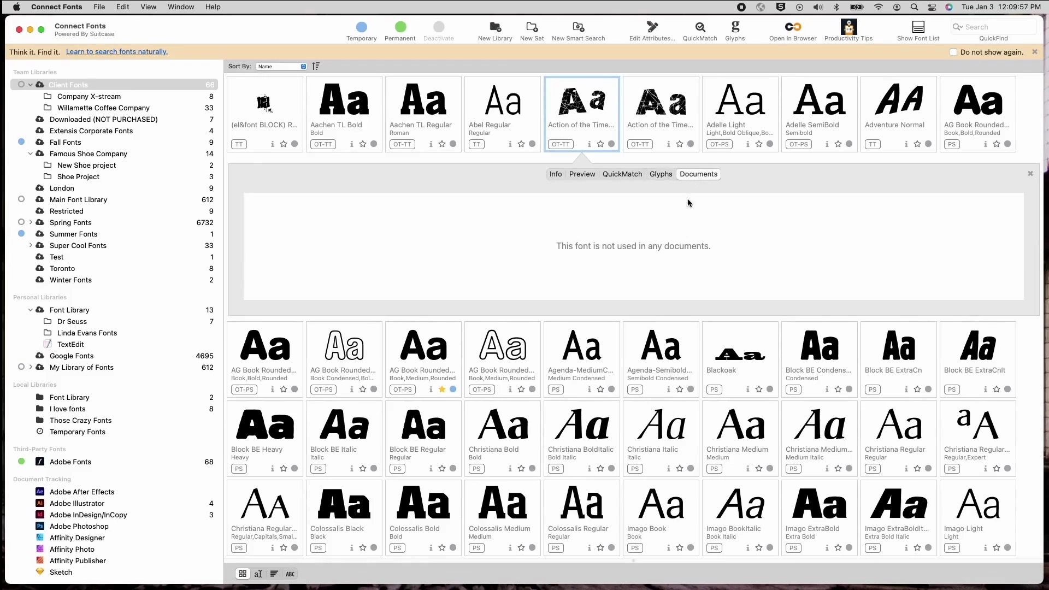
Task: Click Learn to search fonts naturally link
Action: click(x=116, y=51)
